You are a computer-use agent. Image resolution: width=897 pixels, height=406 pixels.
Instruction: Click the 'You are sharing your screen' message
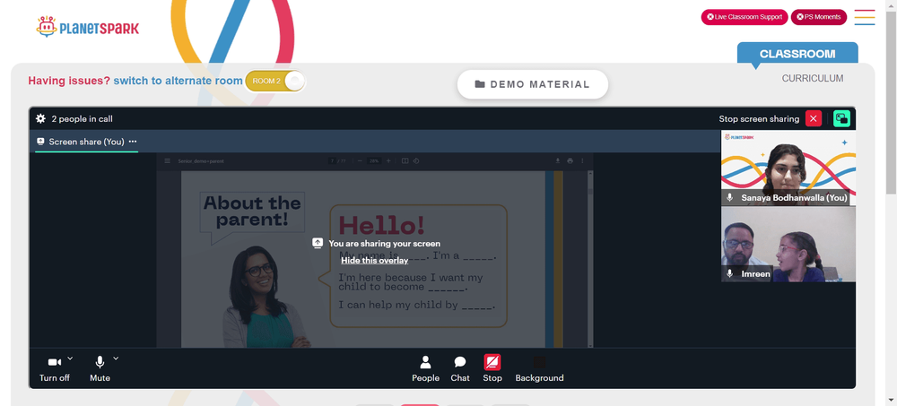tap(385, 244)
